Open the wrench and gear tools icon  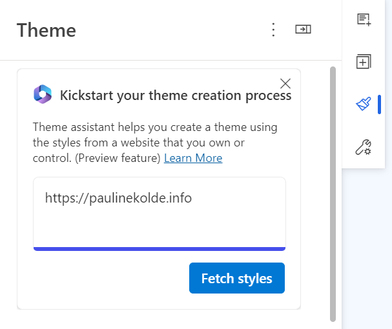coord(364,147)
